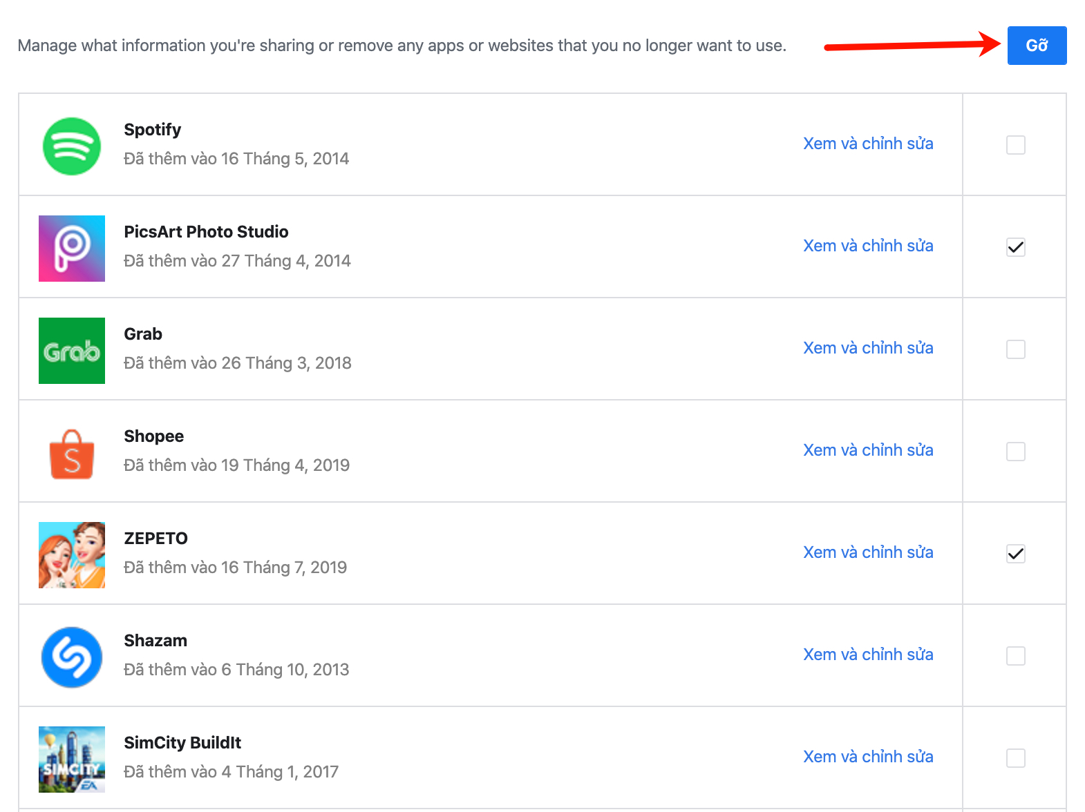
Task: Select the Grab checkbox
Action: (x=1015, y=349)
